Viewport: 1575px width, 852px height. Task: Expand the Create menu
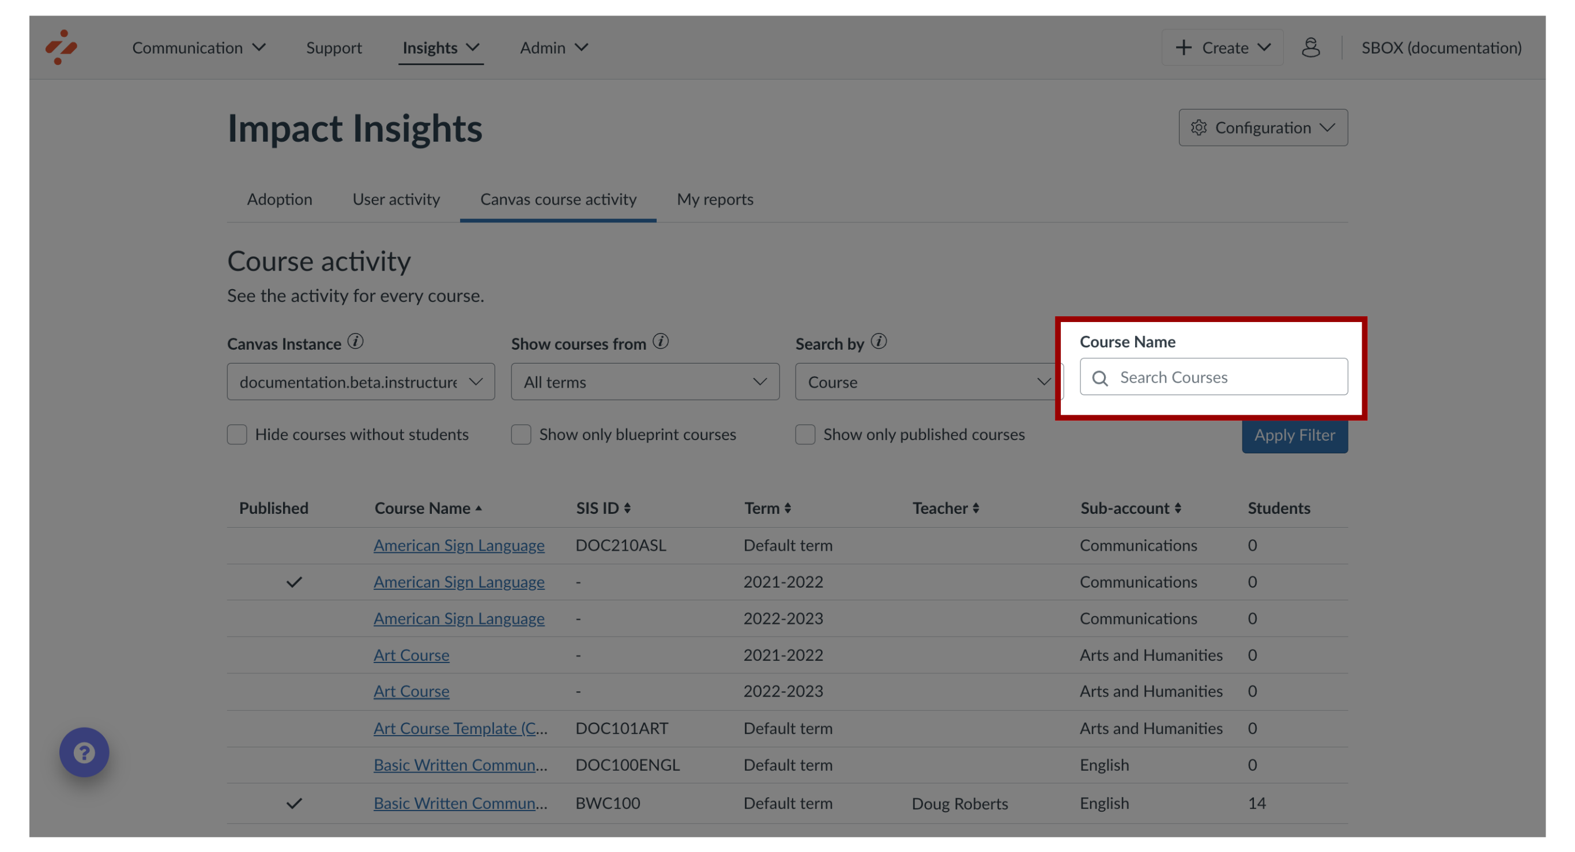click(x=1222, y=47)
